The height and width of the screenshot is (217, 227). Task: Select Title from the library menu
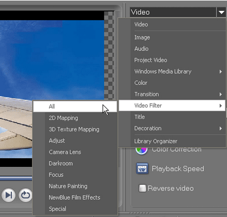(172, 117)
